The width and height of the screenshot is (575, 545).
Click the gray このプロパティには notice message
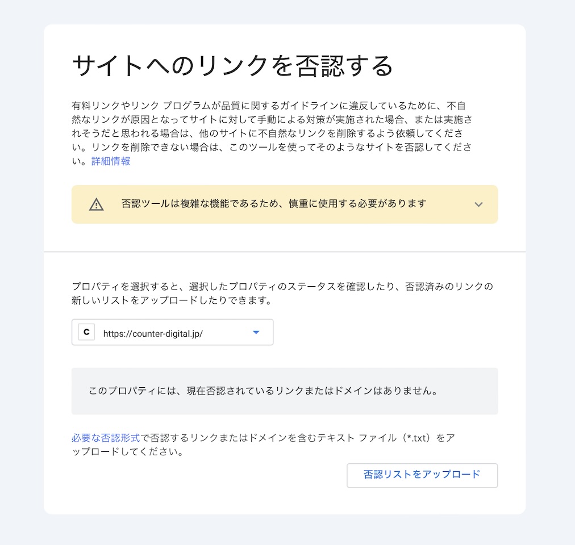(x=264, y=391)
